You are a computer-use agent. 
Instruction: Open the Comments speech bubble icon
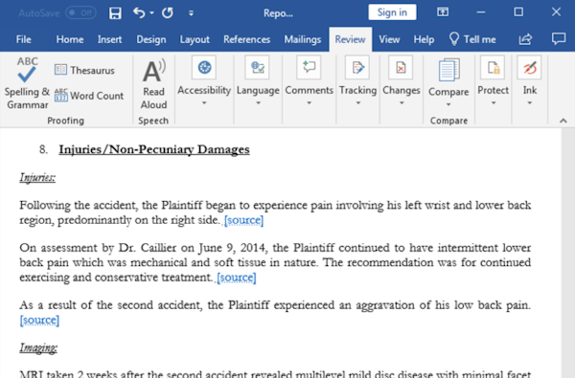pos(559,39)
